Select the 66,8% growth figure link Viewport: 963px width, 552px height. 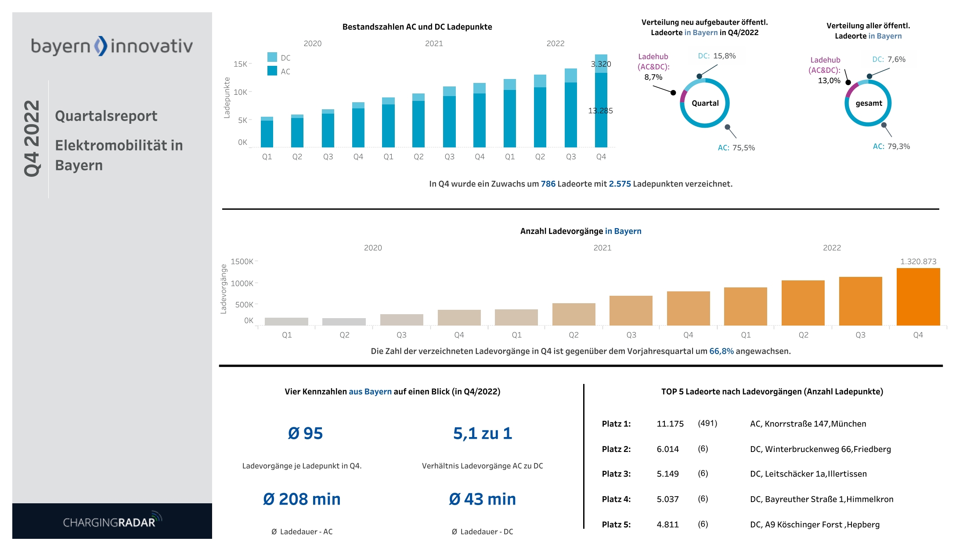pyautogui.click(x=721, y=351)
